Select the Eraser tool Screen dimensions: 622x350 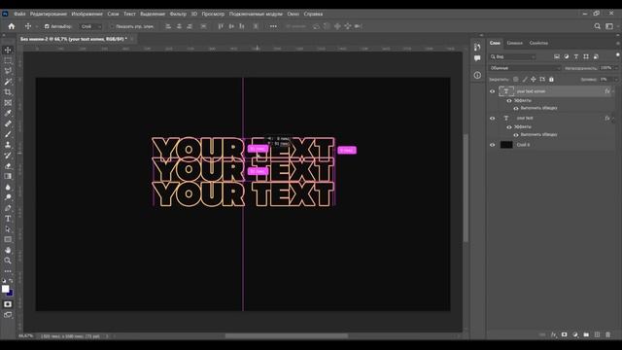click(x=8, y=166)
